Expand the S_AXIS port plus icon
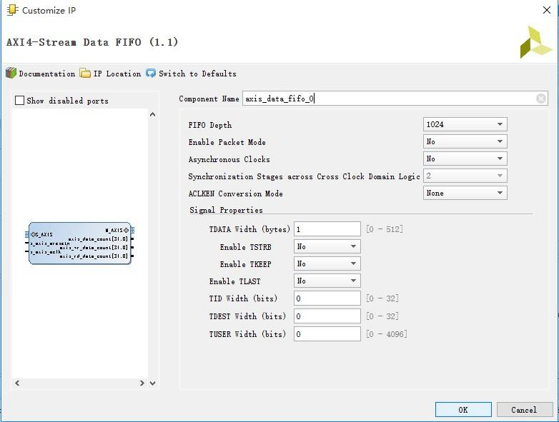559x422 pixels. coord(34,234)
